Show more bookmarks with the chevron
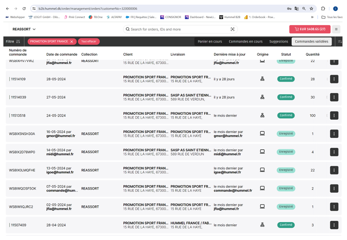 312,17
